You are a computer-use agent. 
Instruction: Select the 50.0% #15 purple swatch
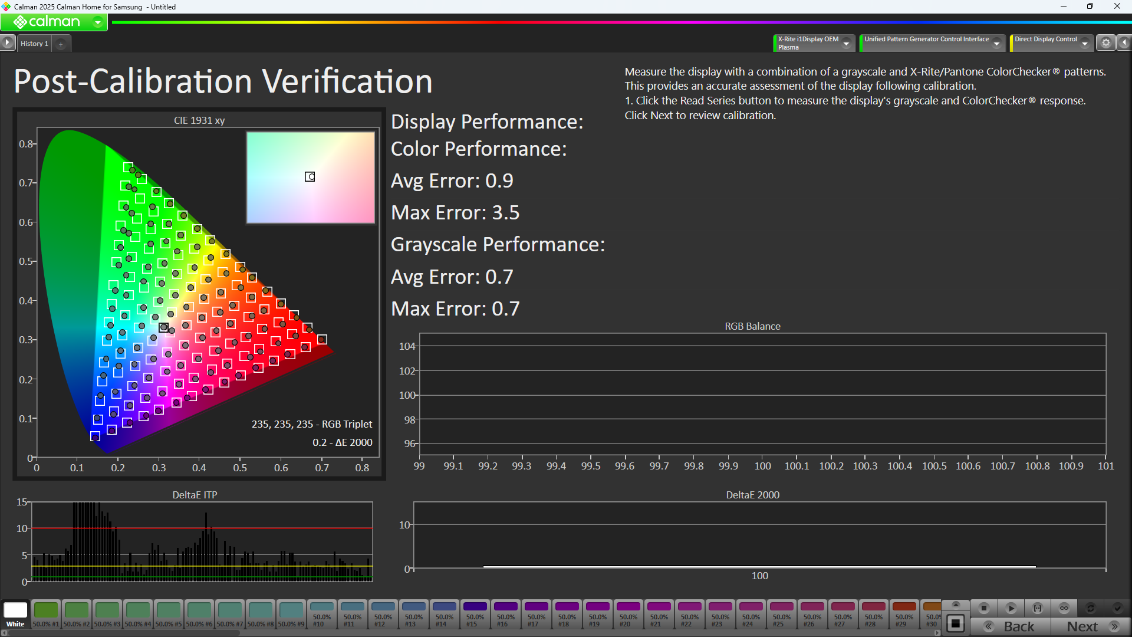pos(475,613)
